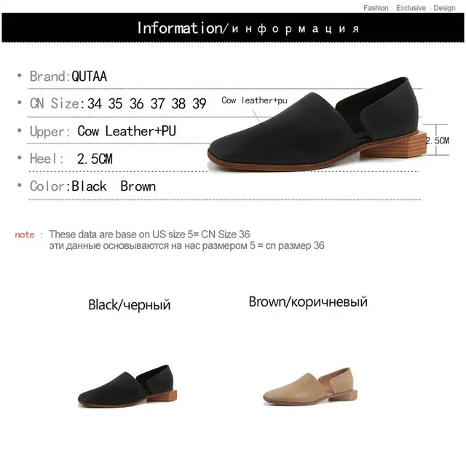The height and width of the screenshot is (466, 466).
Task: Click the QUTAA brand name
Action: click(x=89, y=76)
